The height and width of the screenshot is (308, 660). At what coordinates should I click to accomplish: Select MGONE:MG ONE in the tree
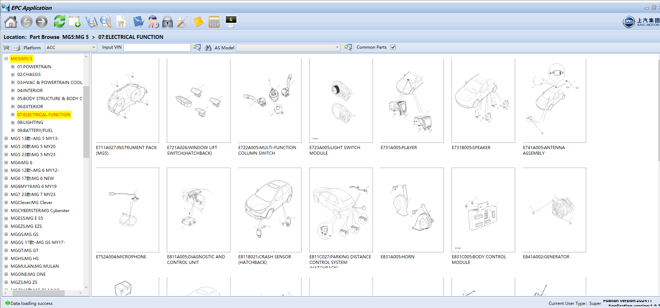pyautogui.click(x=28, y=274)
